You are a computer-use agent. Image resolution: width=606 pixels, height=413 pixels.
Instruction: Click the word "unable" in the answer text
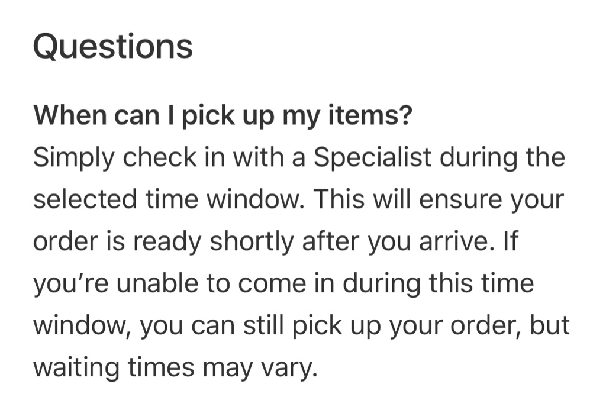[x=157, y=283]
